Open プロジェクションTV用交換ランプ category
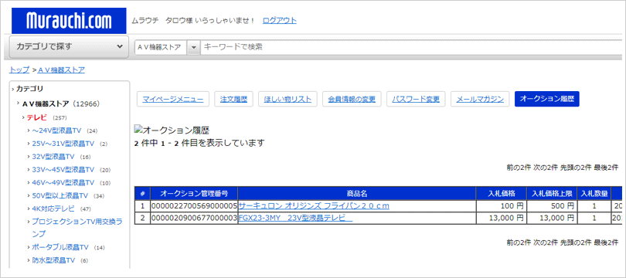Viewport: 626px width, 278px height. [x=77, y=227]
